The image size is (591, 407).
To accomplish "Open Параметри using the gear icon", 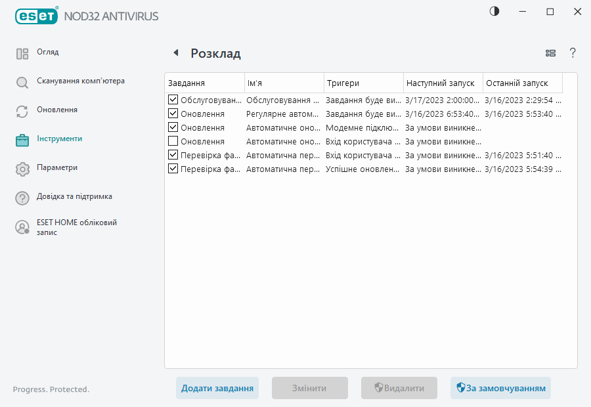I will coord(22,167).
